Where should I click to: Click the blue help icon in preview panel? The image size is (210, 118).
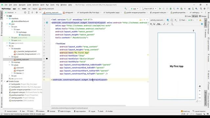[x=202, y=24]
